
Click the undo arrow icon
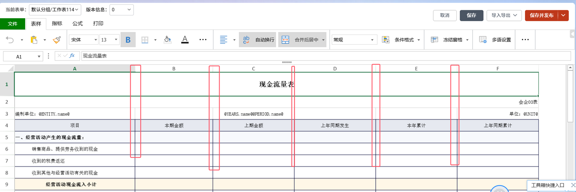10,40
